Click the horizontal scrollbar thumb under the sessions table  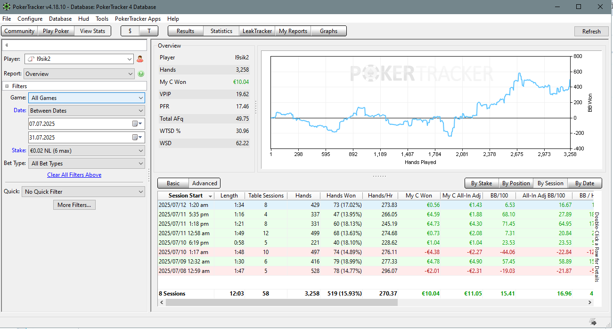pyautogui.click(x=282, y=302)
